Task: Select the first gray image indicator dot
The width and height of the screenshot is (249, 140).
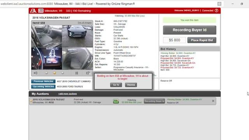Action: (46, 73)
